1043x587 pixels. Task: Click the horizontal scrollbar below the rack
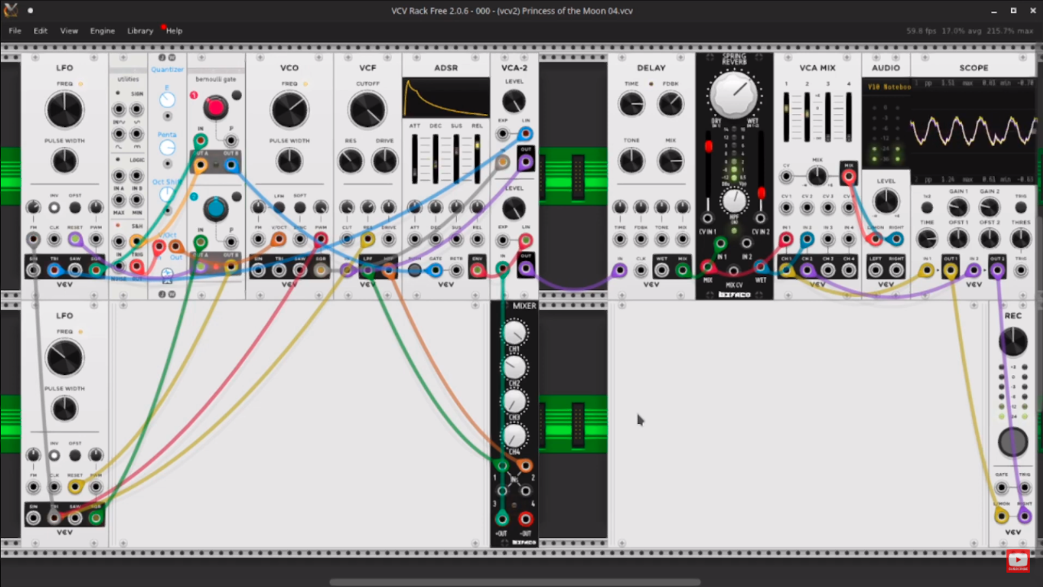(x=515, y=582)
